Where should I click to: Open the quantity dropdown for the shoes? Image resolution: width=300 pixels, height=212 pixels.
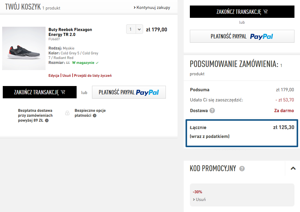pos(134,29)
